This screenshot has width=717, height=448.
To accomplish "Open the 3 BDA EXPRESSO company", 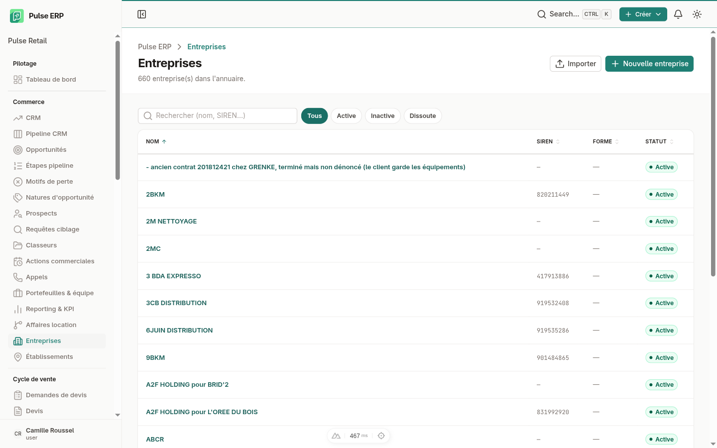I will pos(173,276).
